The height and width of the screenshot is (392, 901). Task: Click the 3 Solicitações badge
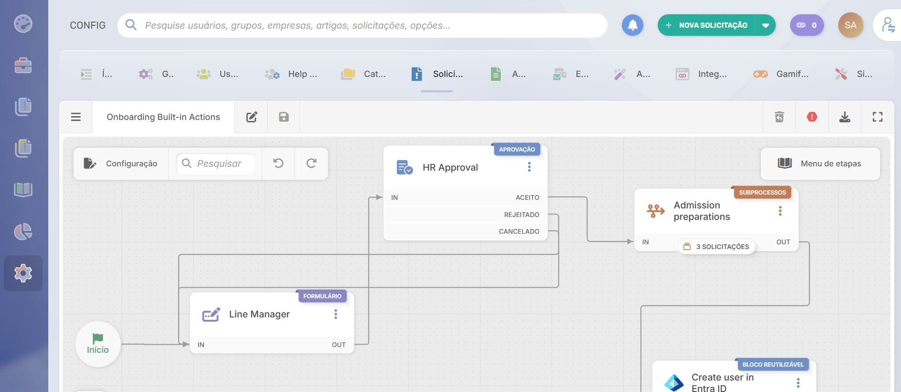716,247
